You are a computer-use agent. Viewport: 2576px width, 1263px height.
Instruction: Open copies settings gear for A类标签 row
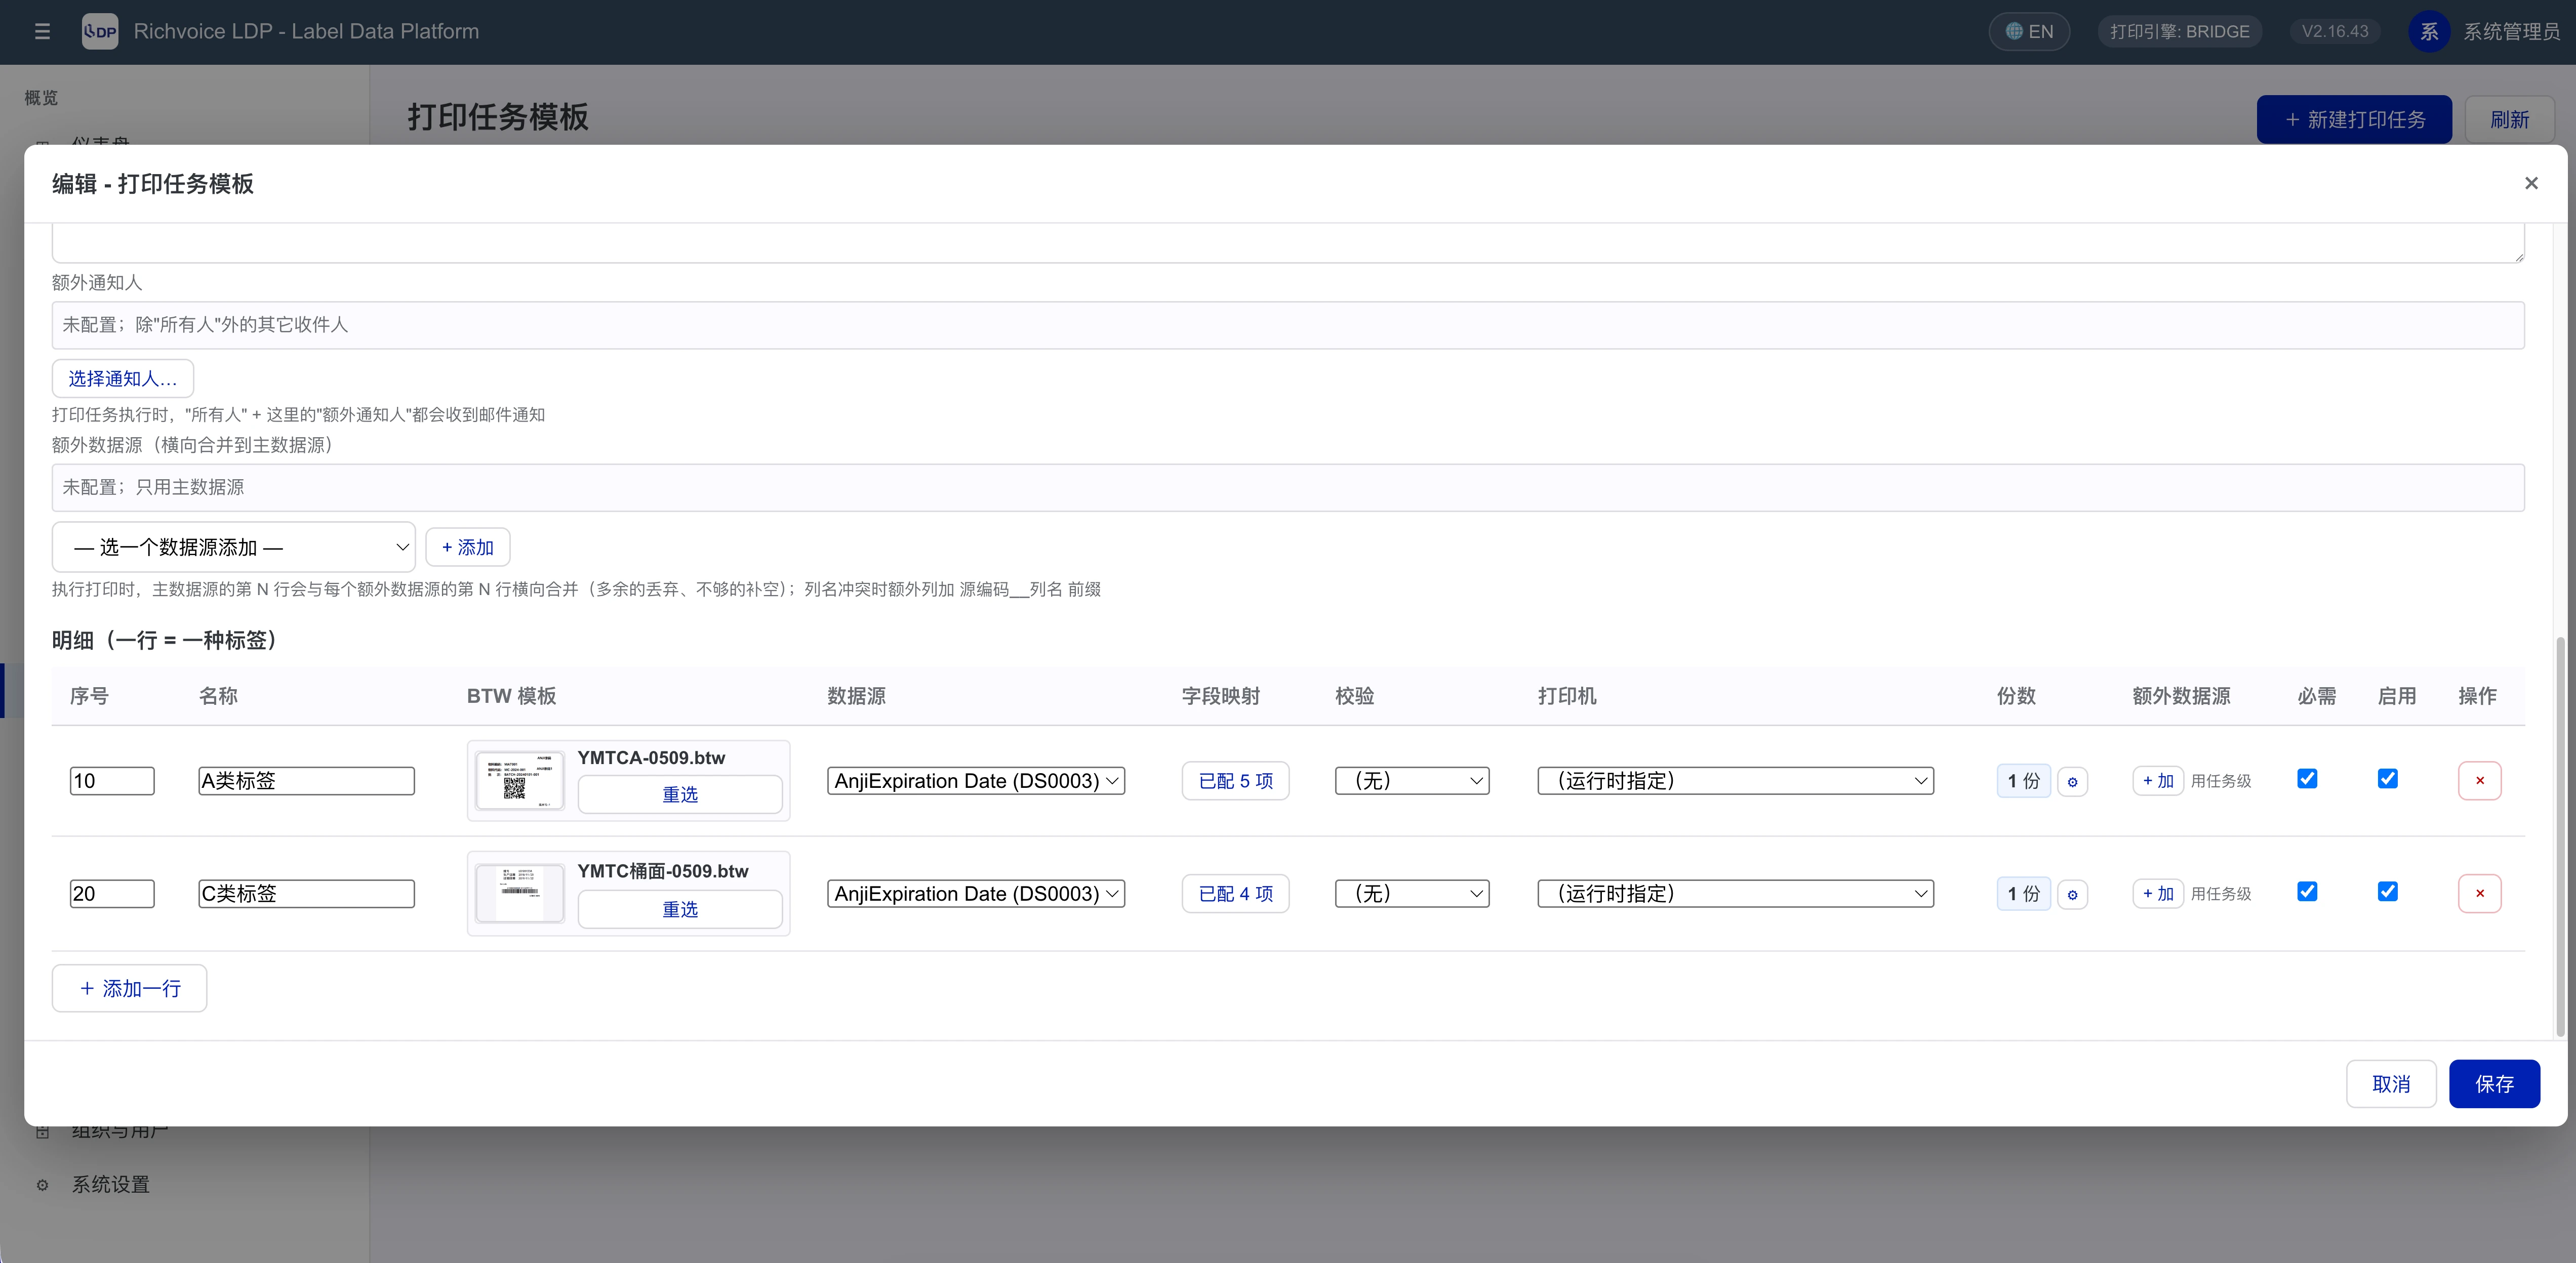tap(2072, 781)
